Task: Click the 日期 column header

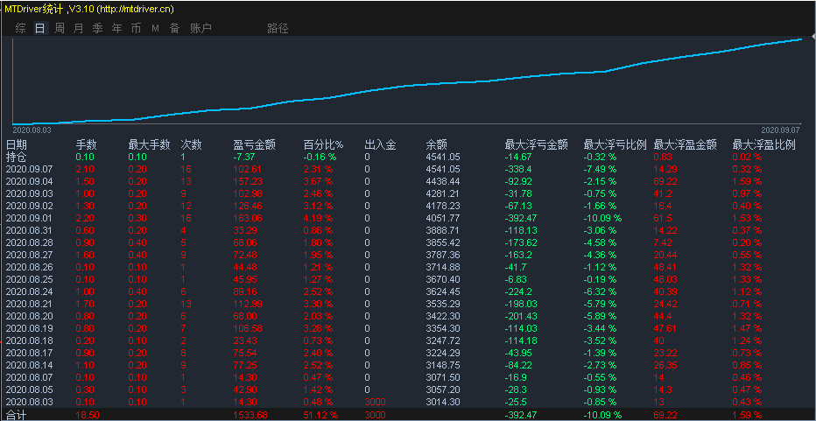Action: 17,144
